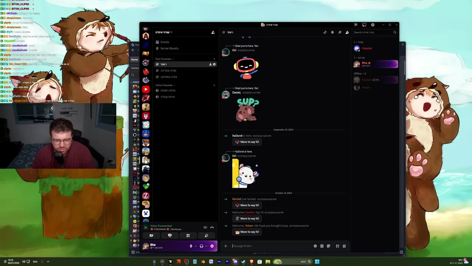Open server name dropdown עורכי אינדה
This screenshot has width=472, height=266.
pos(164,32)
